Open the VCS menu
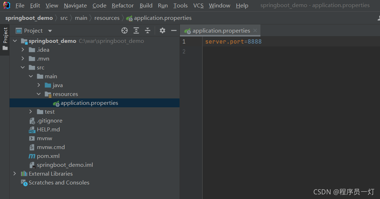The image size is (380, 199). (x=198, y=5)
